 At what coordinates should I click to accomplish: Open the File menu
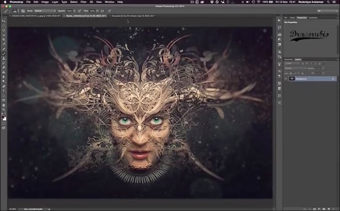[28, 2]
